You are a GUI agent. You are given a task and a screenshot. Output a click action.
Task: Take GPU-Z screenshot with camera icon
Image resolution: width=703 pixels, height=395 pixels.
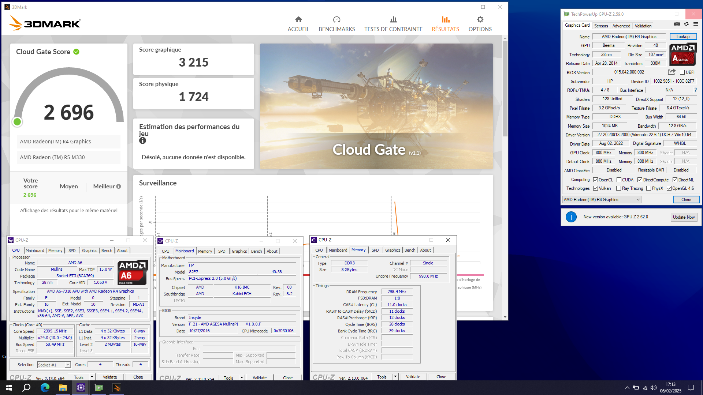point(677,24)
